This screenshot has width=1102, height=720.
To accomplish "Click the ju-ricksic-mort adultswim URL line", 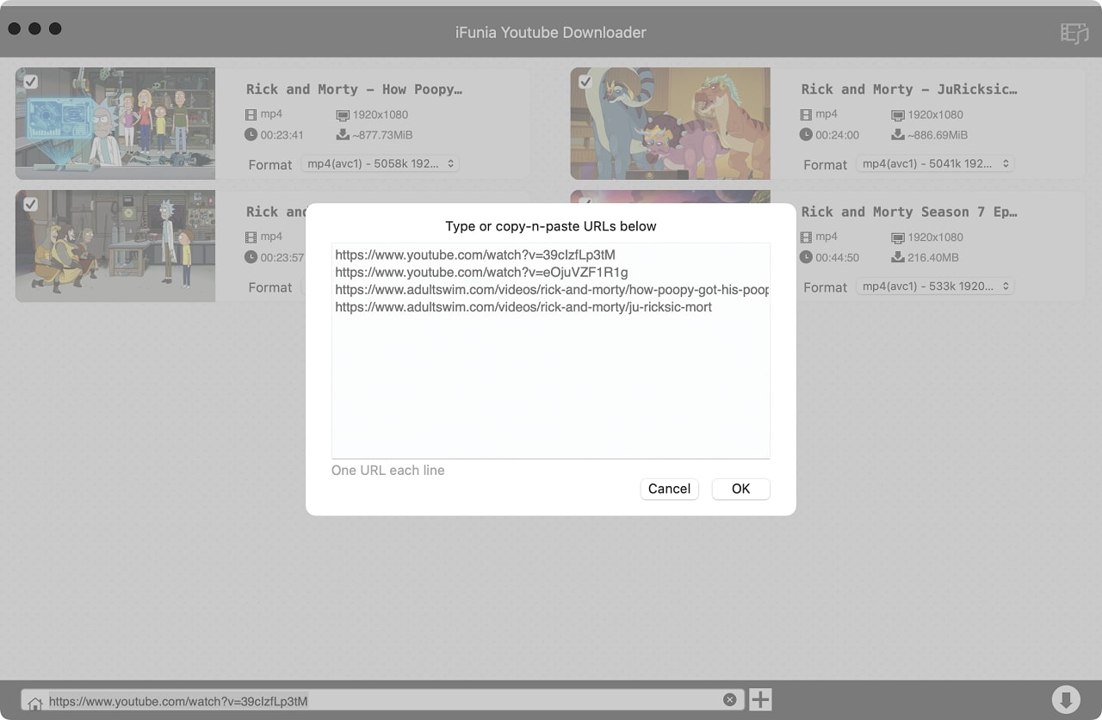I will tap(523, 306).
